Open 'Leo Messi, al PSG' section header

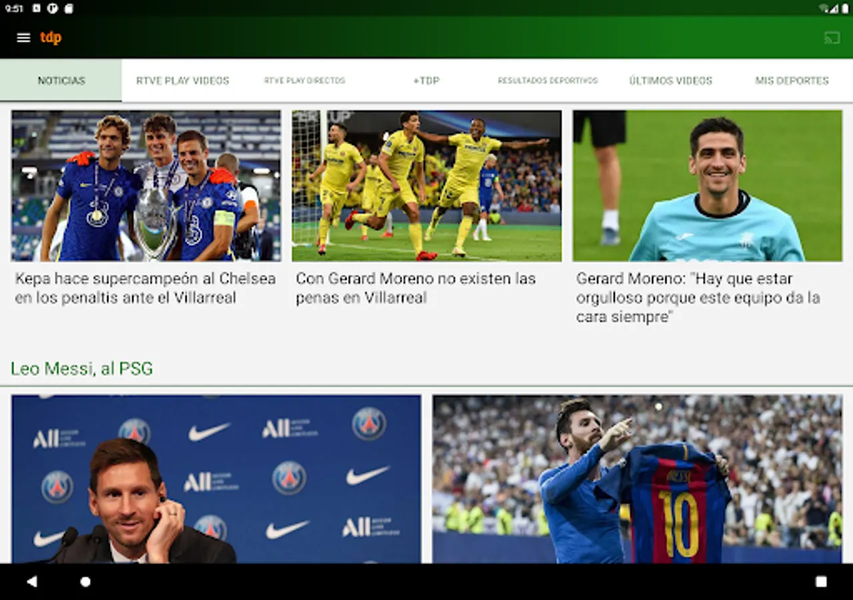click(82, 368)
